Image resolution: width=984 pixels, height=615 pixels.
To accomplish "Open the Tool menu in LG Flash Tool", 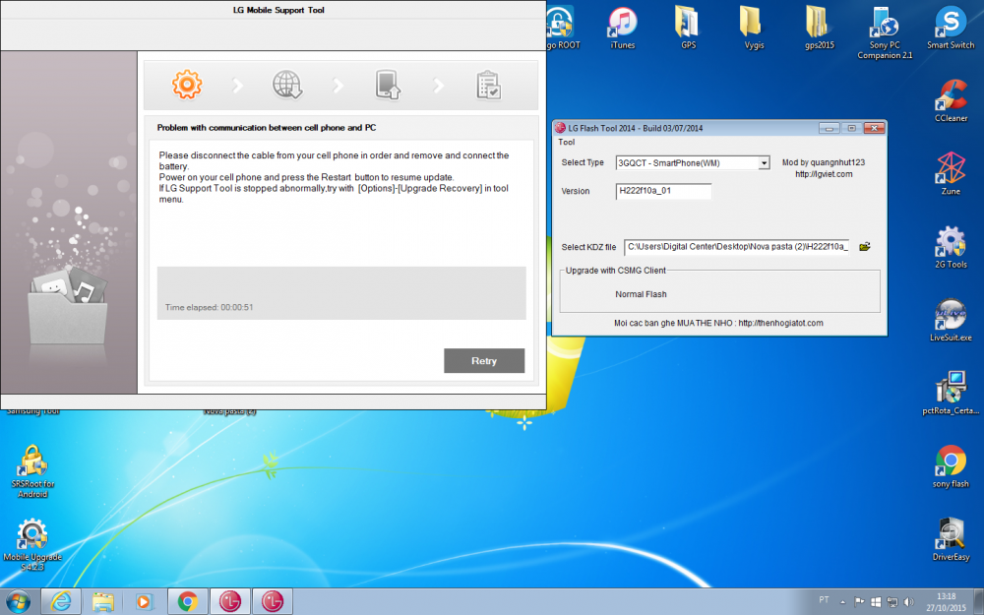I will coord(566,143).
